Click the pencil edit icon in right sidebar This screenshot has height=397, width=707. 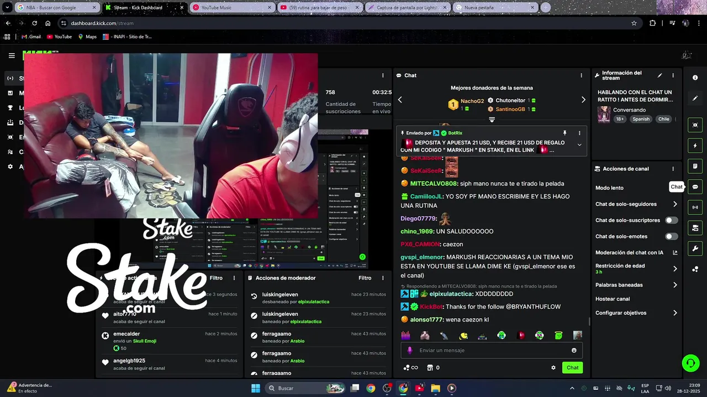(695, 98)
